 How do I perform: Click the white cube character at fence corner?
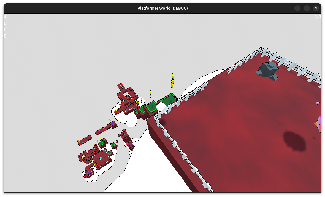(162, 107)
